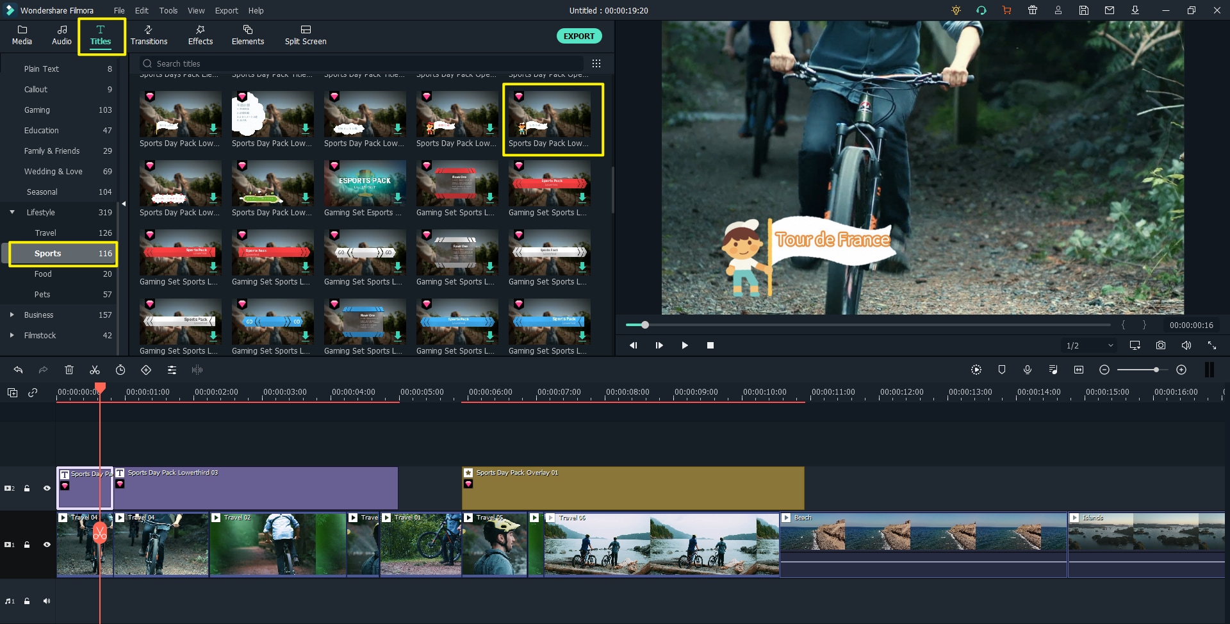Select Sports Day Pack Lowerthird 03 clip
Viewport: 1230px width, 624px height.
coord(256,488)
